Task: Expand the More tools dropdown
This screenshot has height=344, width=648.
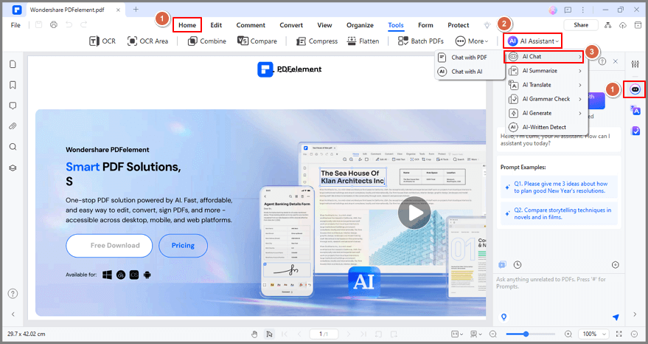Action: [472, 41]
